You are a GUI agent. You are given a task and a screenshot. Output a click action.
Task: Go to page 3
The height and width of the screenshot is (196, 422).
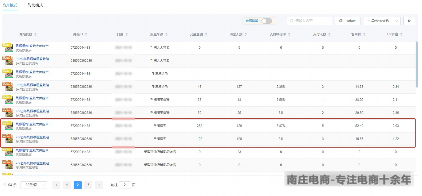coord(88,185)
